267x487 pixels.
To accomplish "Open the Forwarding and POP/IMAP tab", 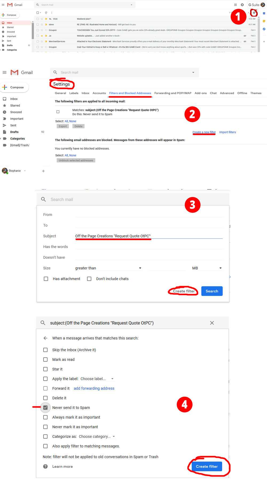I will pos(173,93).
